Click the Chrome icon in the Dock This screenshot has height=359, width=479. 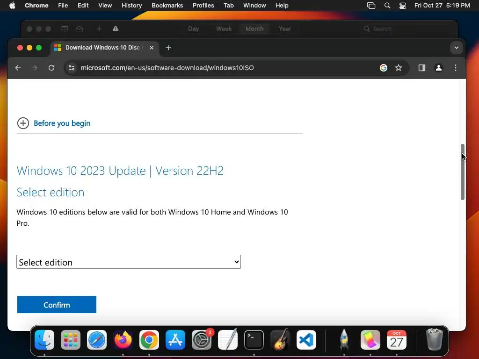tap(149, 340)
